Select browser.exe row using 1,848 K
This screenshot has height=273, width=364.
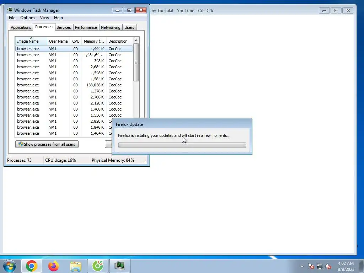64,127
